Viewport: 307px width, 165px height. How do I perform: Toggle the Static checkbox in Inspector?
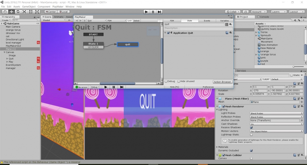pos(292,75)
